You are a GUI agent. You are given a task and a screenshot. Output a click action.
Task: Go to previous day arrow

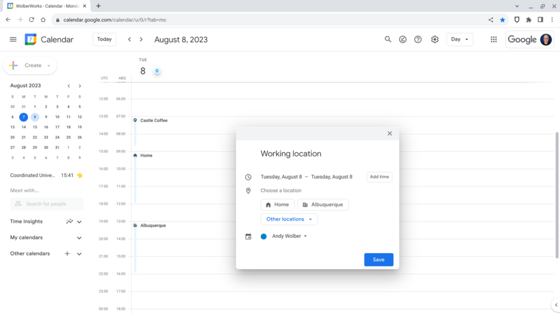[130, 39]
